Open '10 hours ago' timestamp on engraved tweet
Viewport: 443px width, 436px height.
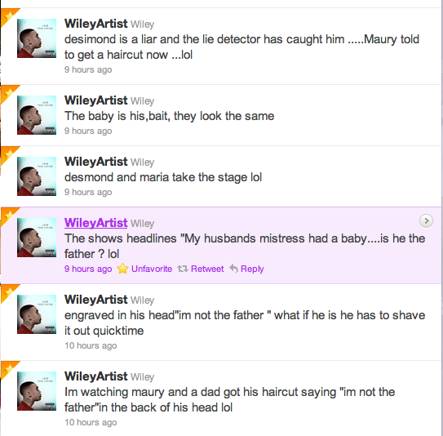click(91, 345)
